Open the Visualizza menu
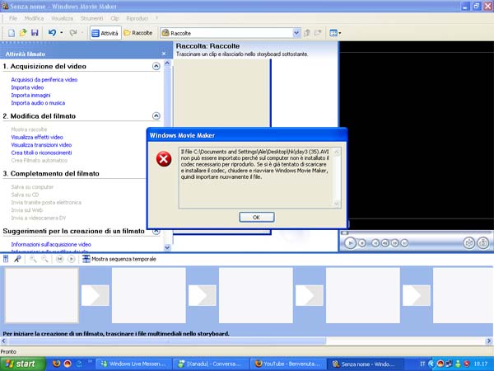The width and height of the screenshot is (494, 371). 62,18
